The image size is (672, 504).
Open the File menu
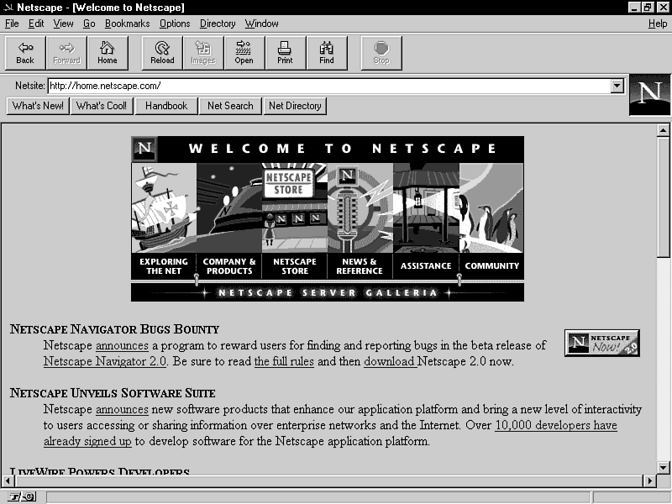pos(12,24)
